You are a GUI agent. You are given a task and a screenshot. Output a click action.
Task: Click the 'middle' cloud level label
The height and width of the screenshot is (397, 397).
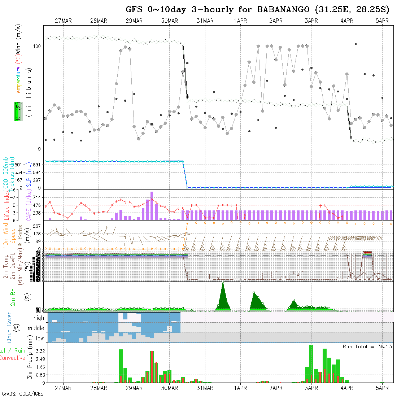click(36, 328)
